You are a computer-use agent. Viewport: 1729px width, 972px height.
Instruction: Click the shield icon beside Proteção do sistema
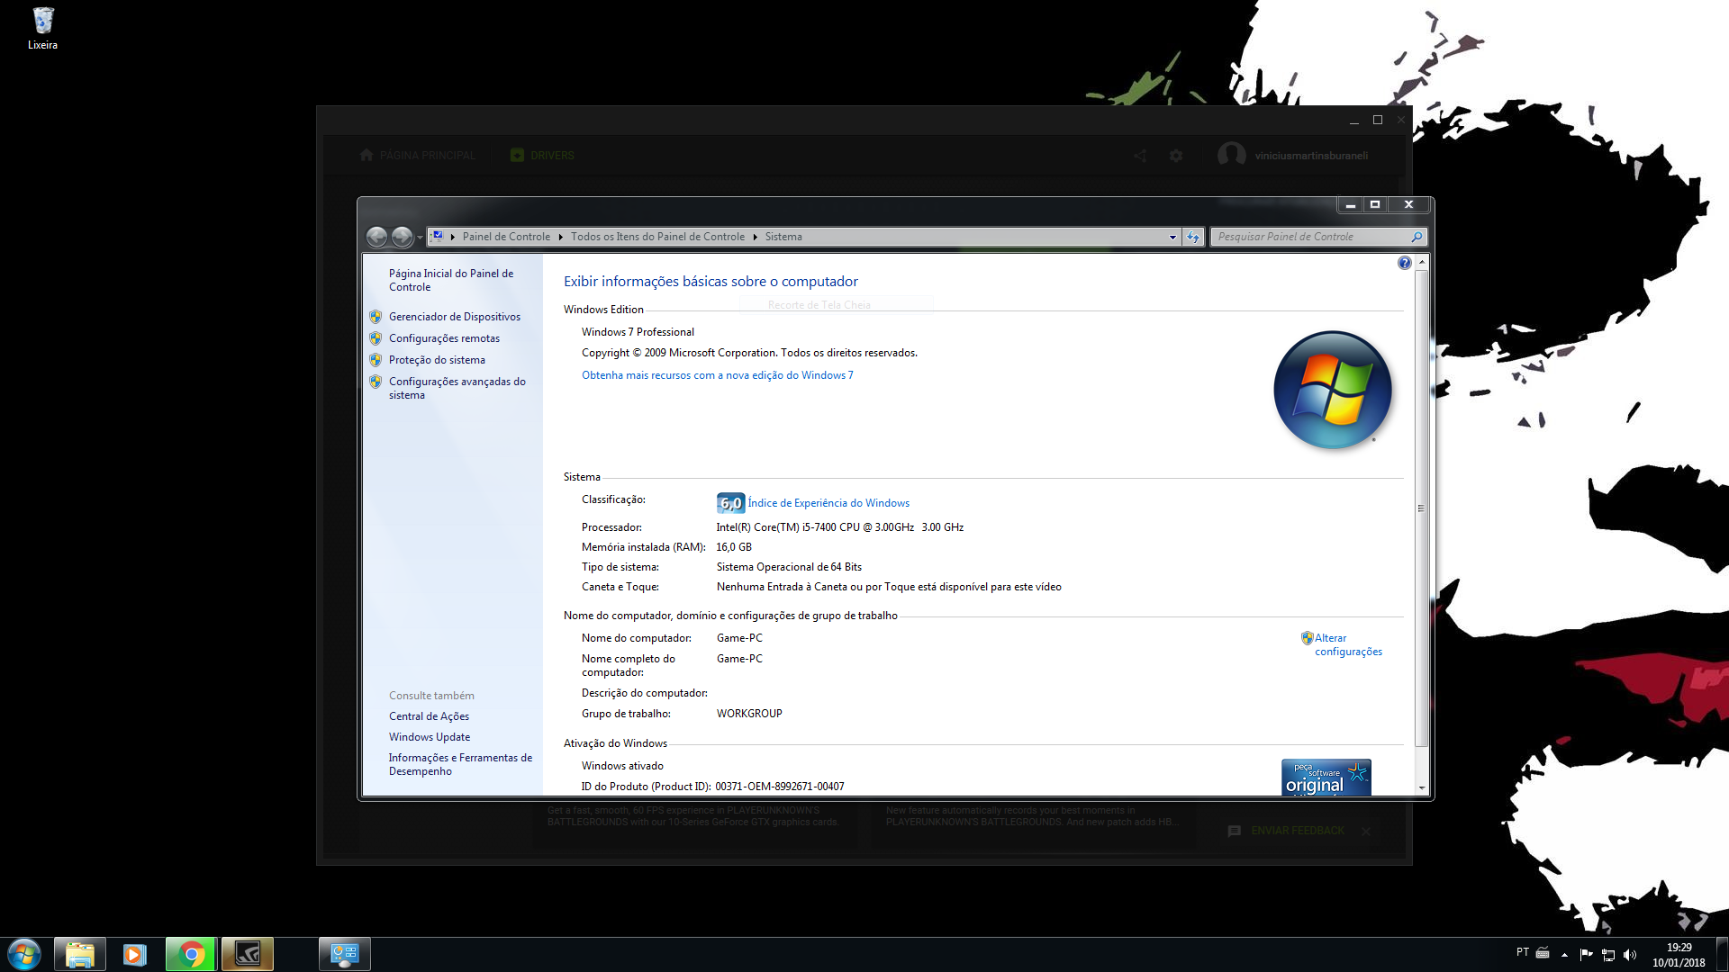click(376, 360)
